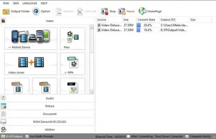Open the Mobile Device conversion tile
This screenshot has height=139, width=216.
(x=31, y=39)
